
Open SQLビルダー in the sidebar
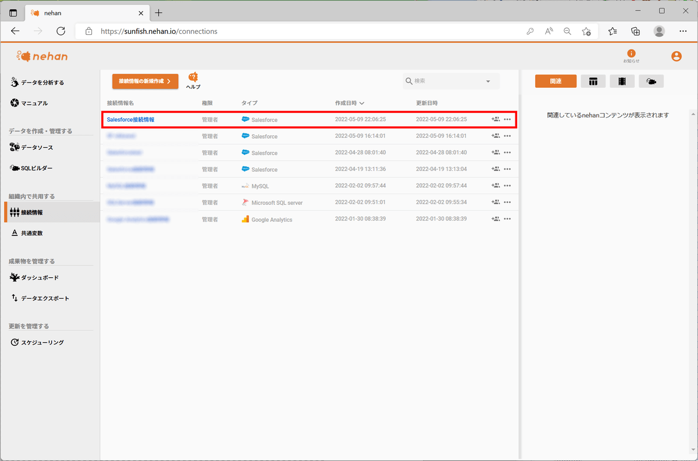(x=32, y=168)
